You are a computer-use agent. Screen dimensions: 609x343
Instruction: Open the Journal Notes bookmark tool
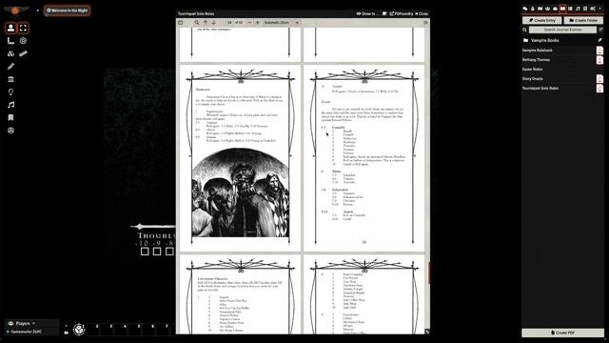point(10,118)
